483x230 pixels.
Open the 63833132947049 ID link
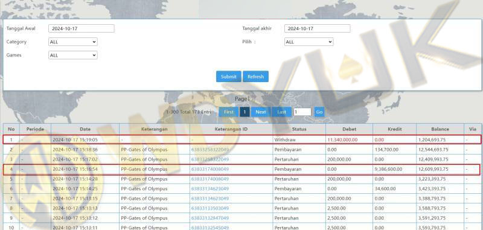[210, 218]
